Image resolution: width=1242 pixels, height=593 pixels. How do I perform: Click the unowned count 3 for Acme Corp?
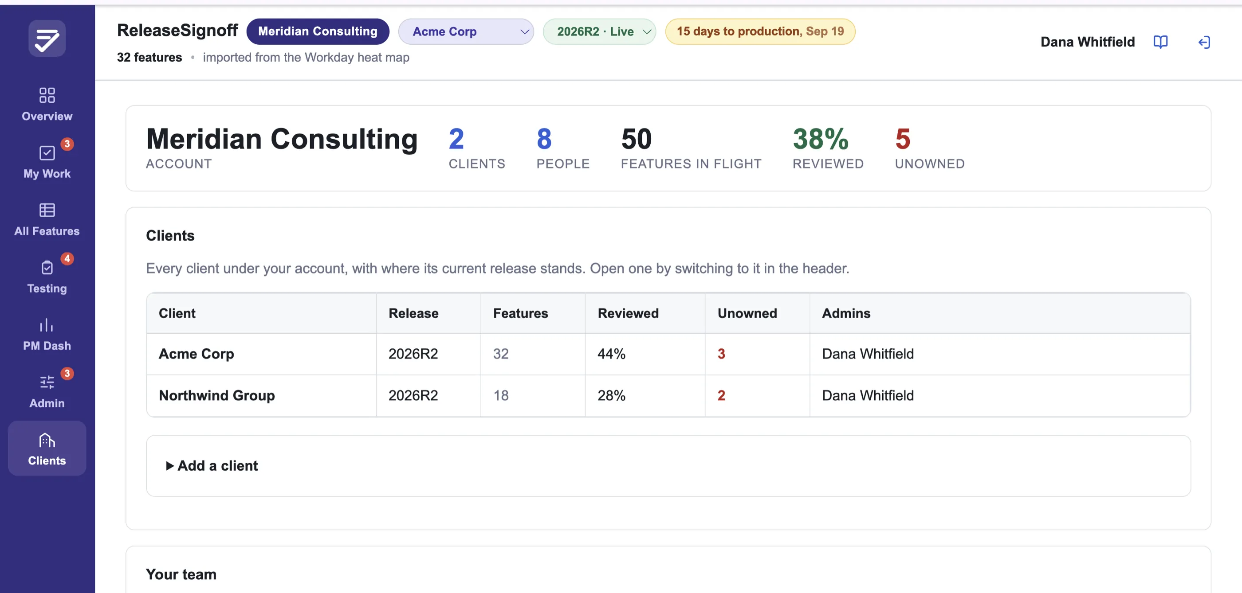(x=721, y=354)
